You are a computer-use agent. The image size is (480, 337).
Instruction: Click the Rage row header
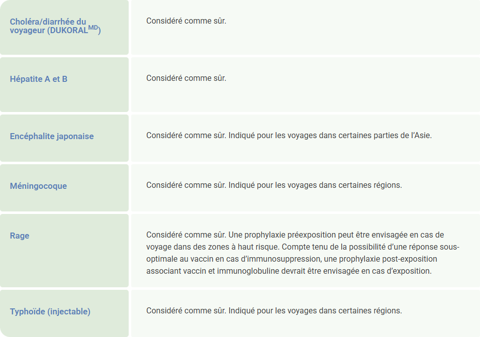point(20,236)
